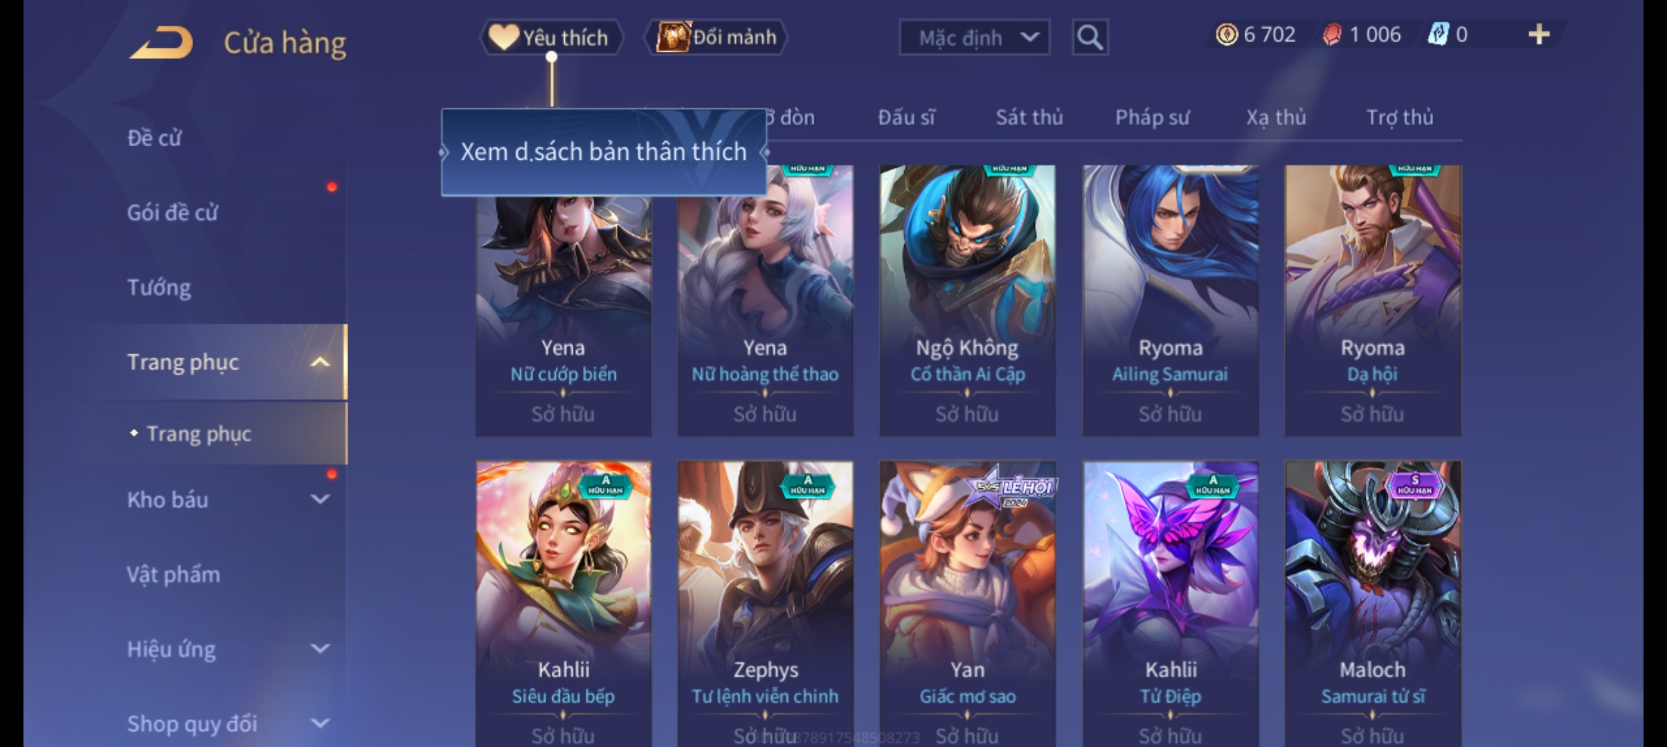
Task: Tap the gold coin balance icon
Action: click(1227, 35)
